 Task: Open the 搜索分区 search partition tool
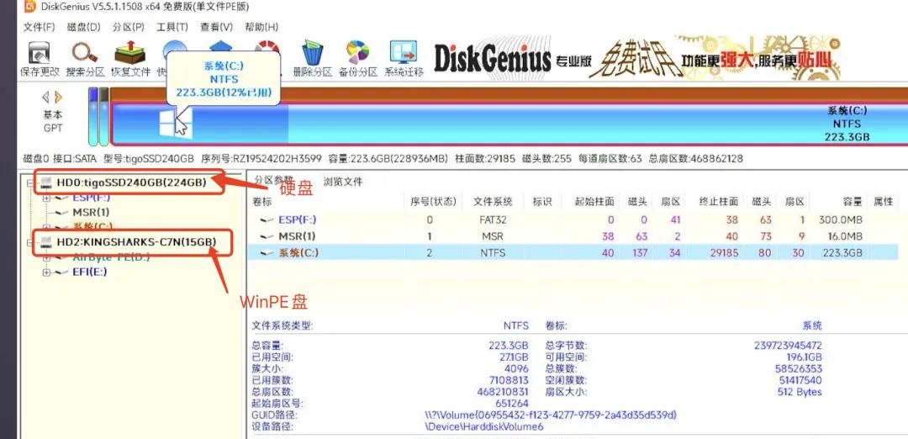85,53
